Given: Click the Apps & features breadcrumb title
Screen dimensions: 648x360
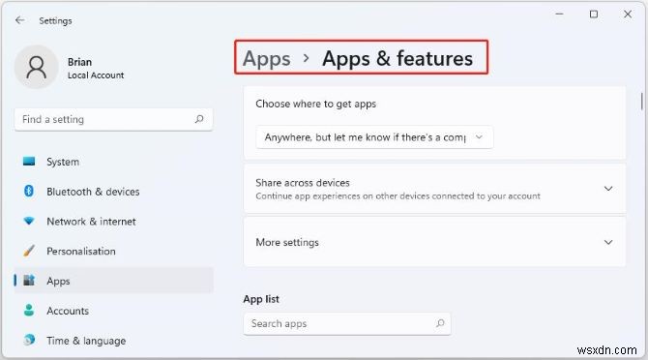Looking at the screenshot, I should 398,58.
